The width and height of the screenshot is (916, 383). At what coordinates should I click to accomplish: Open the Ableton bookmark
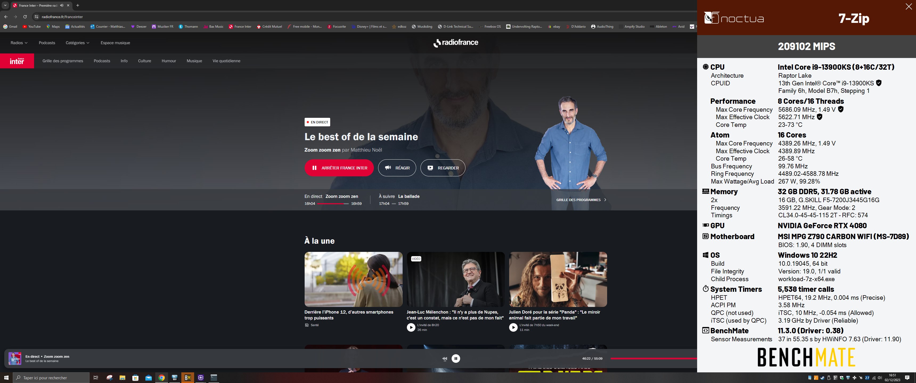point(658,27)
